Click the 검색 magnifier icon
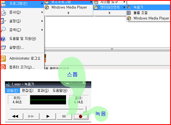Viewport: 171px width, 125px height. [3, 29]
